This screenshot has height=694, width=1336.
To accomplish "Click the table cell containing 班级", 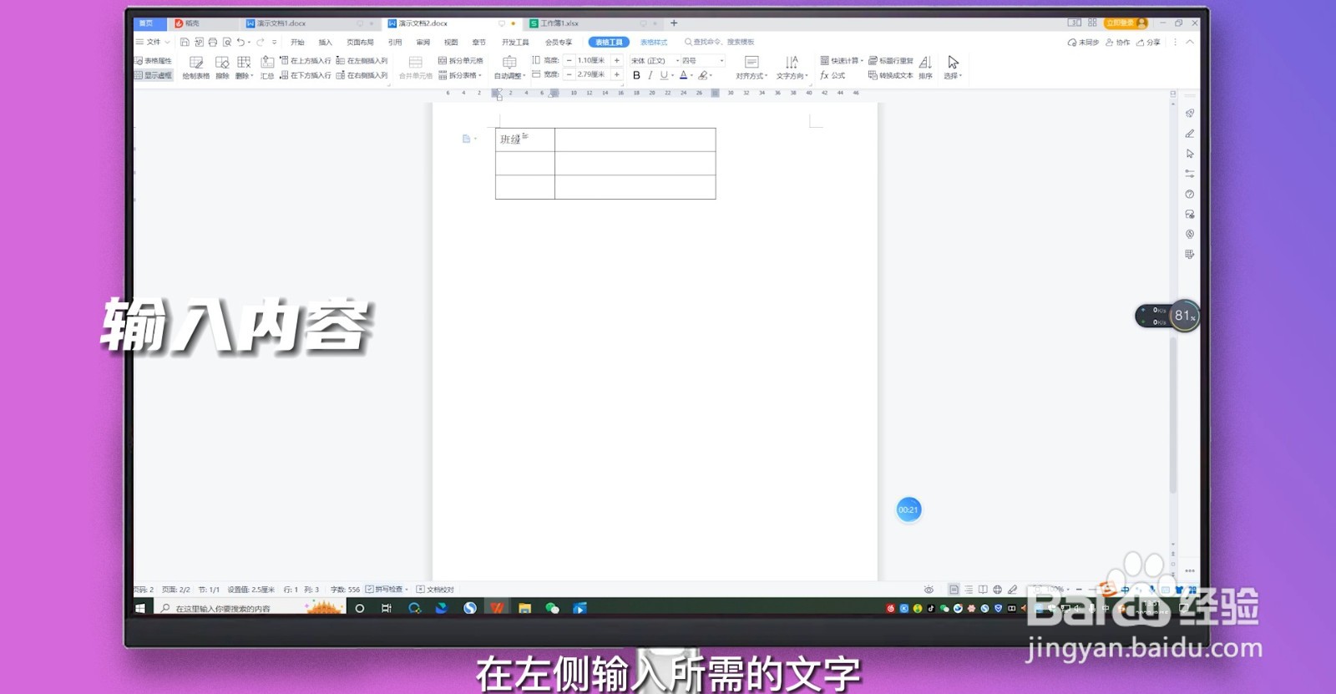I will click(x=524, y=139).
